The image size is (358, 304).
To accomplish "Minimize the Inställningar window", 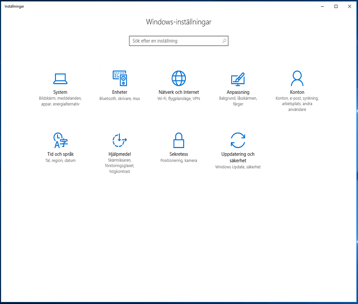I will (x=322, y=6).
